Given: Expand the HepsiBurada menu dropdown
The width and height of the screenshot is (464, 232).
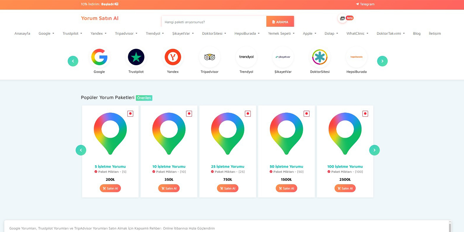Looking at the screenshot, I should pyautogui.click(x=248, y=33).
